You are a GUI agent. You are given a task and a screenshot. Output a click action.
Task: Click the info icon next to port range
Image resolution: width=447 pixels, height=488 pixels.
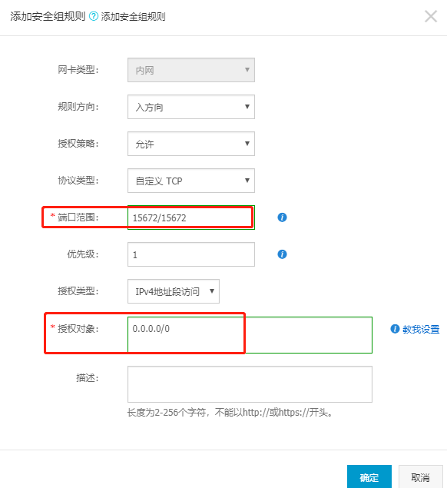pyautogui.click(x=282, y=217)
